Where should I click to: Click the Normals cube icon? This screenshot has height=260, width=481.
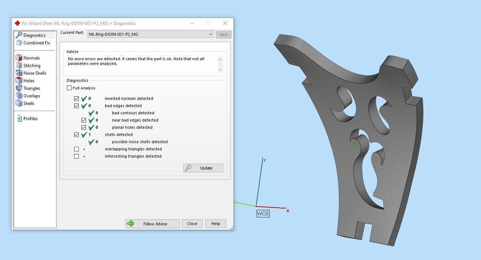19,58
